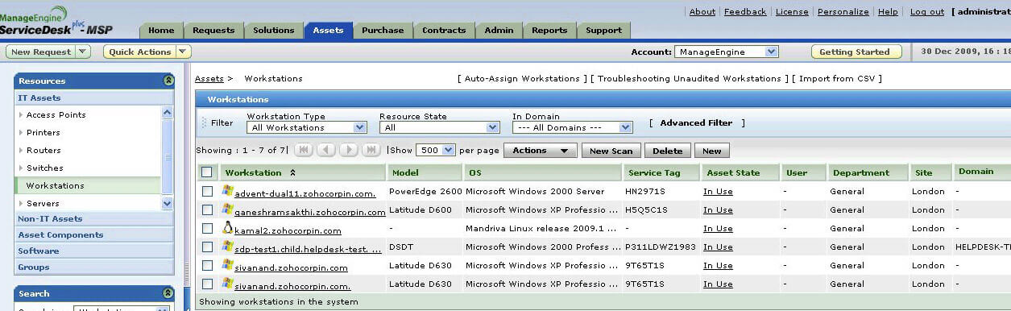Screen dimensions: 1011x311
Task: Switch to the Solutions tab
Action: 274,31
